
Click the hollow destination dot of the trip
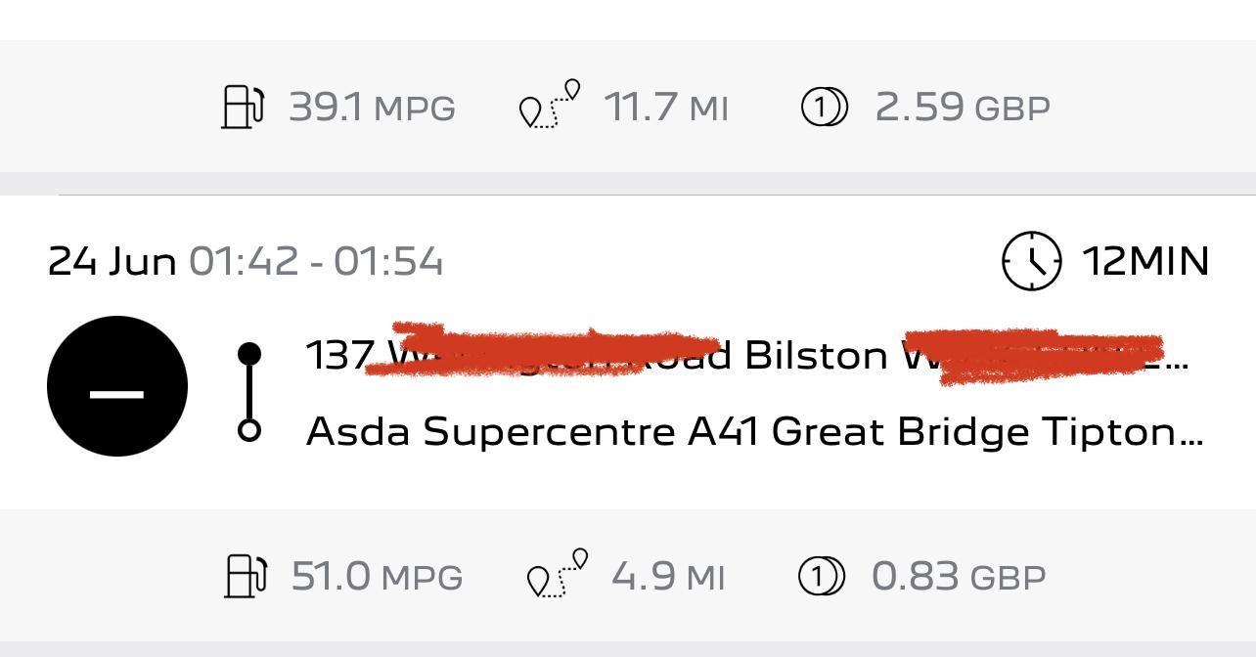(x=249, y=429)
